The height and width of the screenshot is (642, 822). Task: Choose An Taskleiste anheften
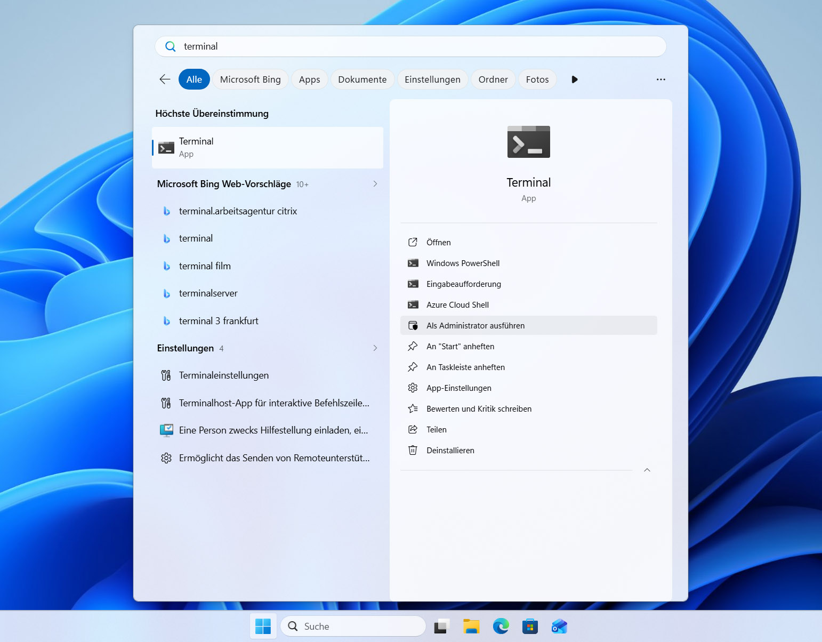(529, 367)
